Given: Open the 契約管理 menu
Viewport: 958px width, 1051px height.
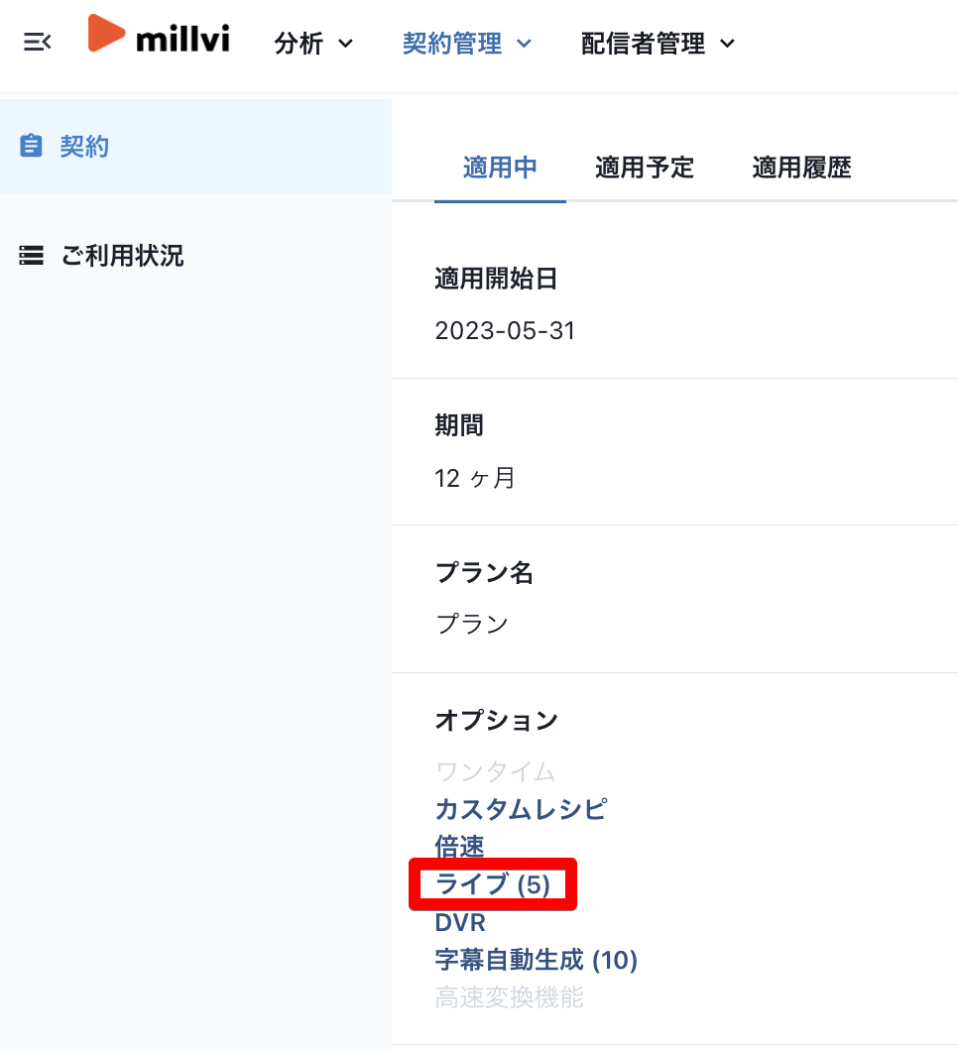Looking at the screenshot, I should point(453,44).
